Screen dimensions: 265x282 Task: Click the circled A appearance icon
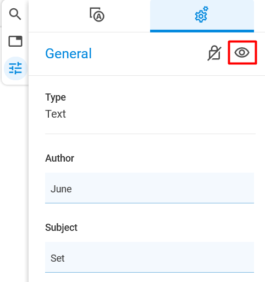tap(99, 16)
